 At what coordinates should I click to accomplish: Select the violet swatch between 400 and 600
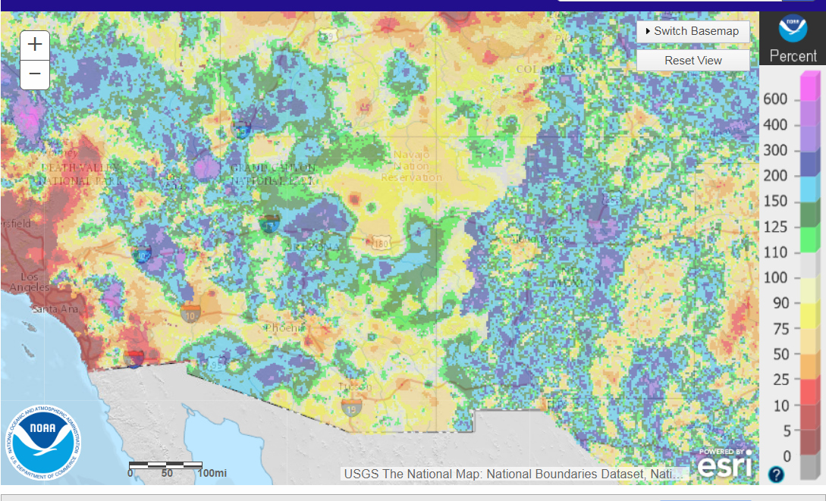coord(809,113)
